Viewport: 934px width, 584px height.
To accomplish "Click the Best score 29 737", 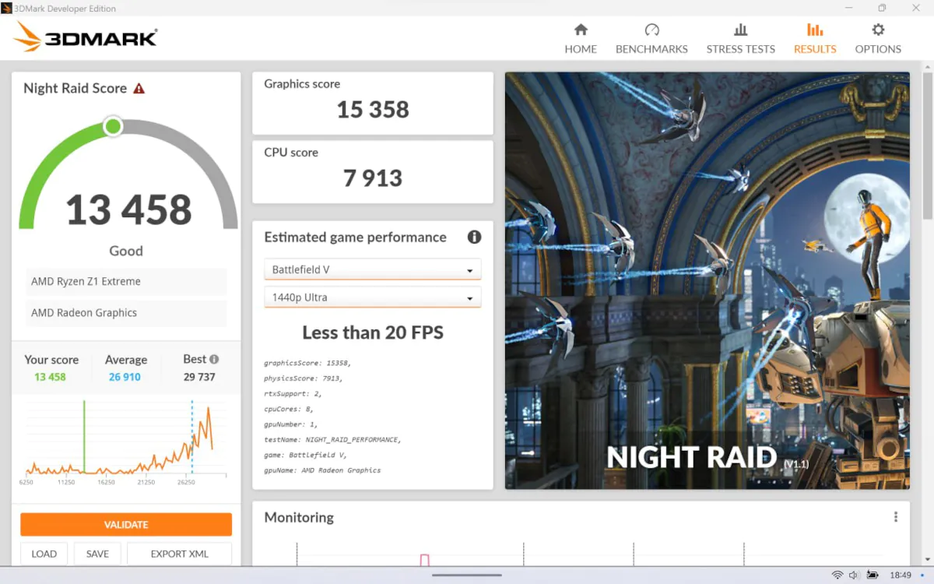I will (199, 377).
